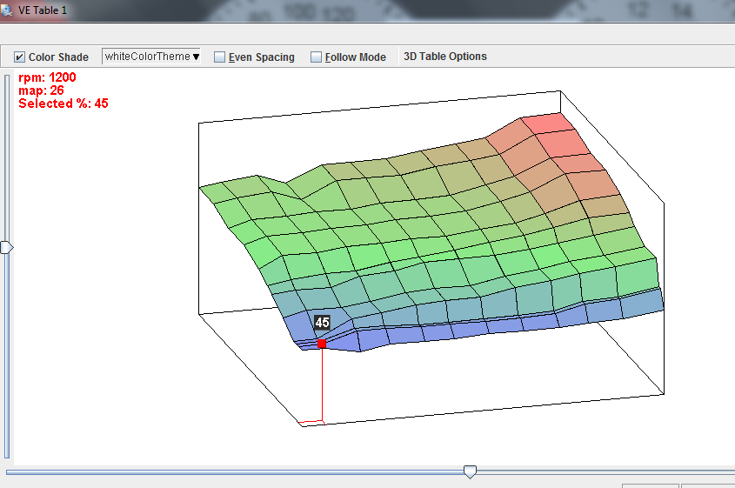
Task: Turn on Follow Mode checkbox
Action: [x=317, y=57]
